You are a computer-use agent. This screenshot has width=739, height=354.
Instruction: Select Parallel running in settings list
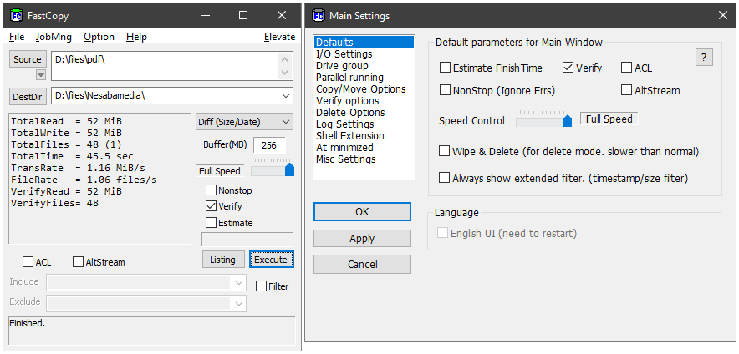(x=364, y=77)
